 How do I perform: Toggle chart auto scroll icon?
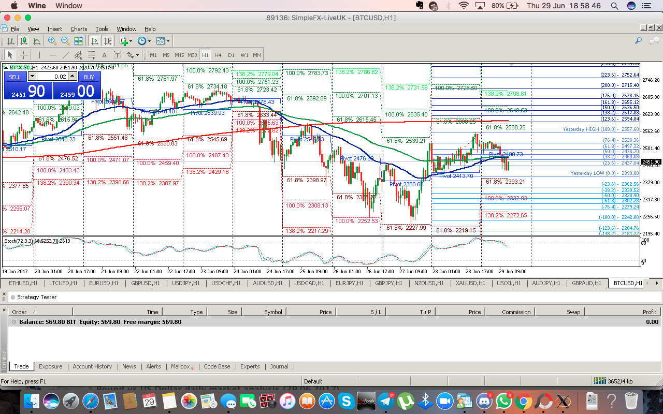[94, 41]
